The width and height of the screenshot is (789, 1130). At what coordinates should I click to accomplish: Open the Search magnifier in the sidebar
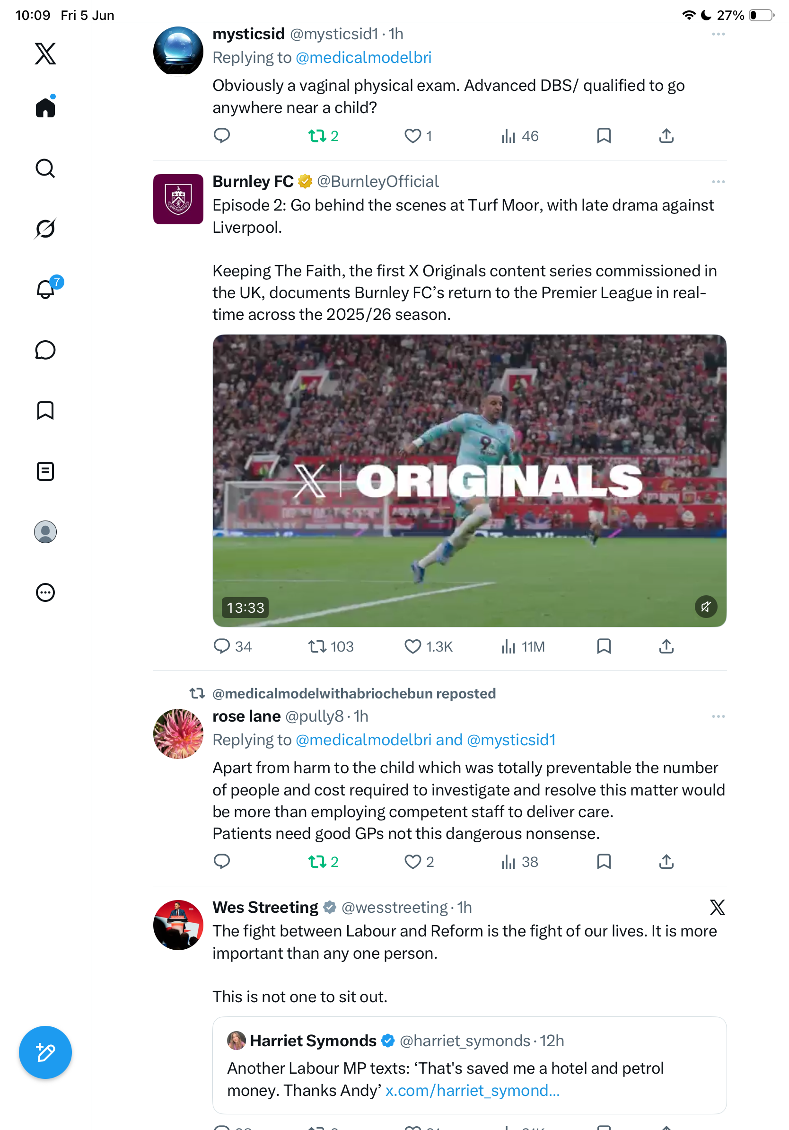pos(45,168)
